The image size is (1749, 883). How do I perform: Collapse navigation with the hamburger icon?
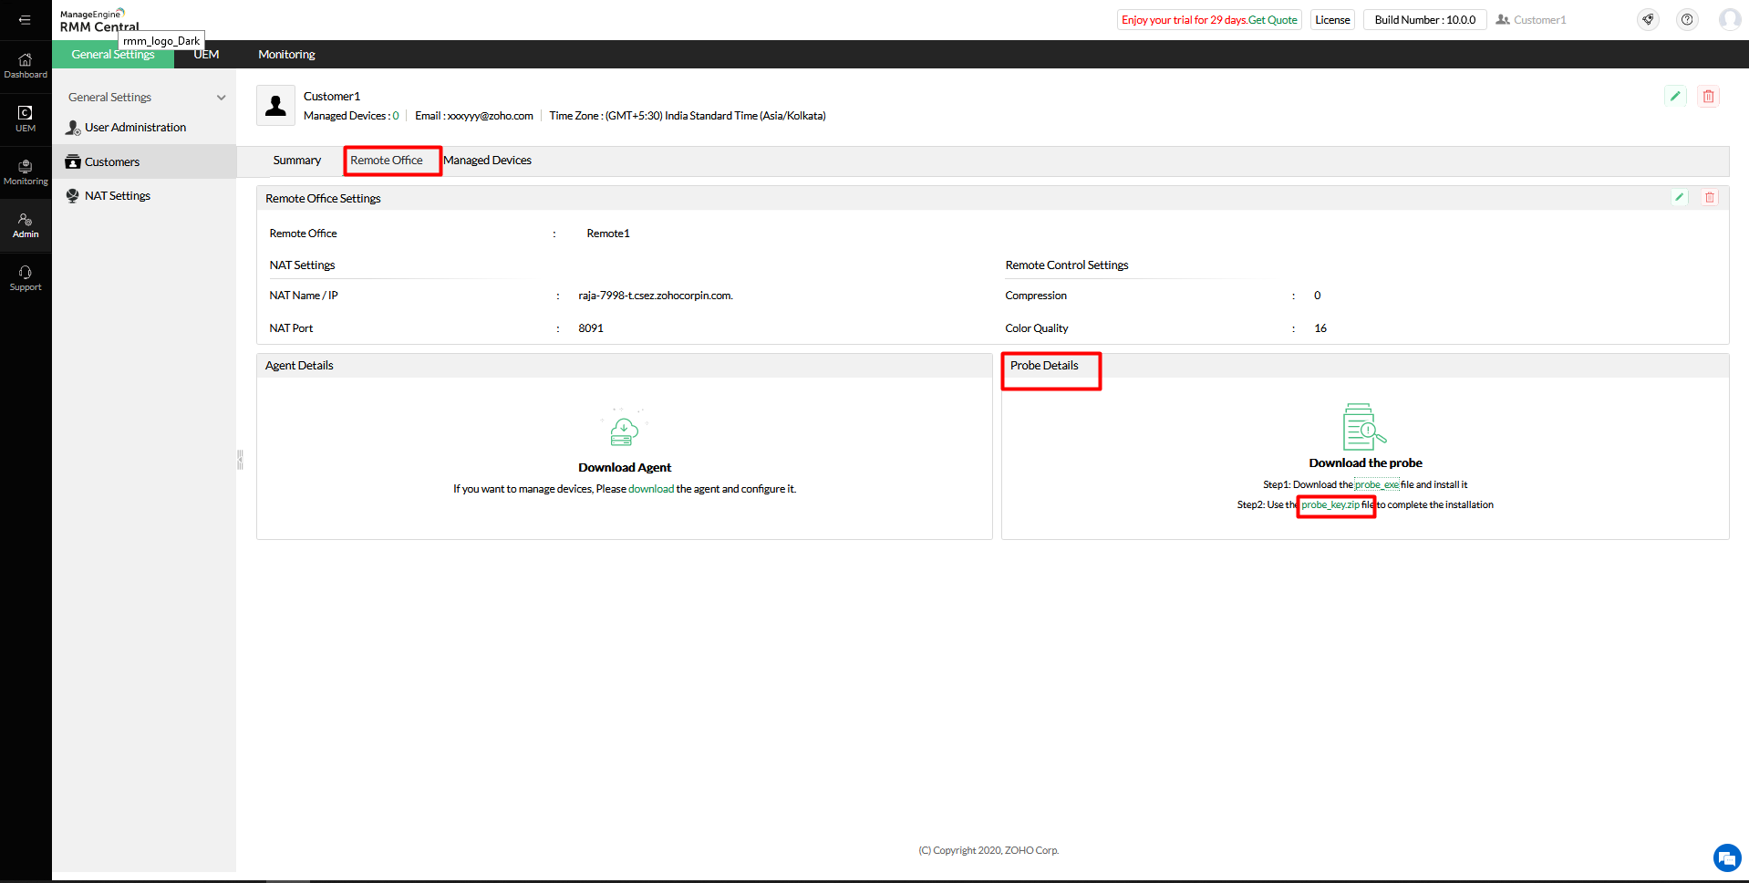(x=25, y=19)
